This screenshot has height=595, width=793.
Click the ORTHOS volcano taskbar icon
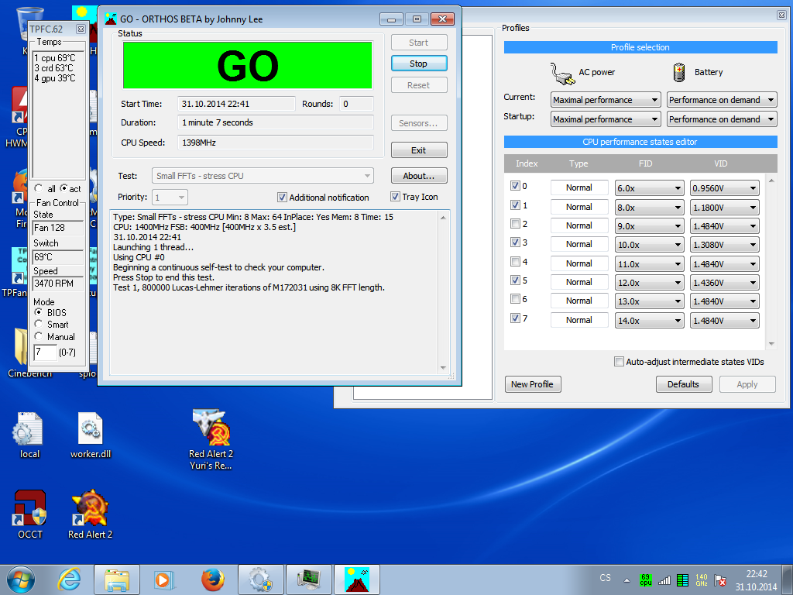tap(356, 579)
